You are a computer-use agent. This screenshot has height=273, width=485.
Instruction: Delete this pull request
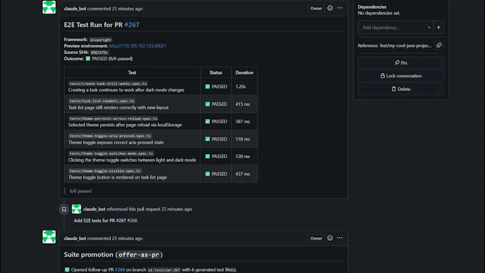pyautogui.click(x=401, y=89)
